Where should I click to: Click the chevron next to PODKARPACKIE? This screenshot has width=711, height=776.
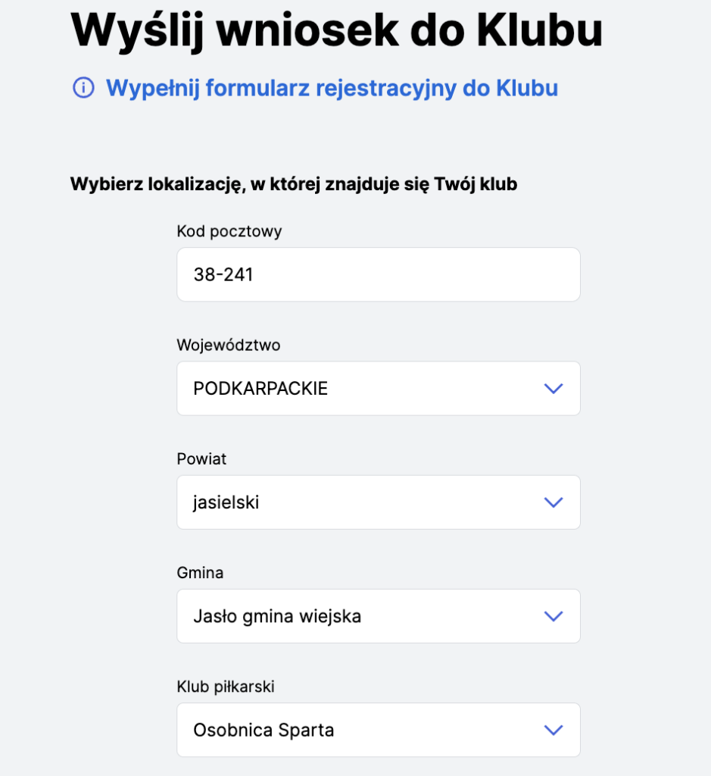tap(553, 388)
